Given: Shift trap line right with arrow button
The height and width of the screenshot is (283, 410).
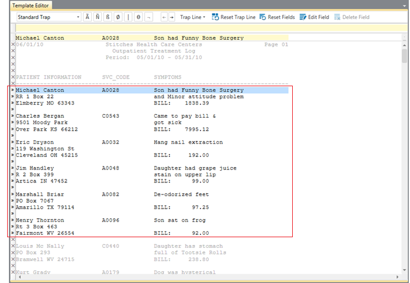Looking at the screenshot, I should (x=171, y=17).
